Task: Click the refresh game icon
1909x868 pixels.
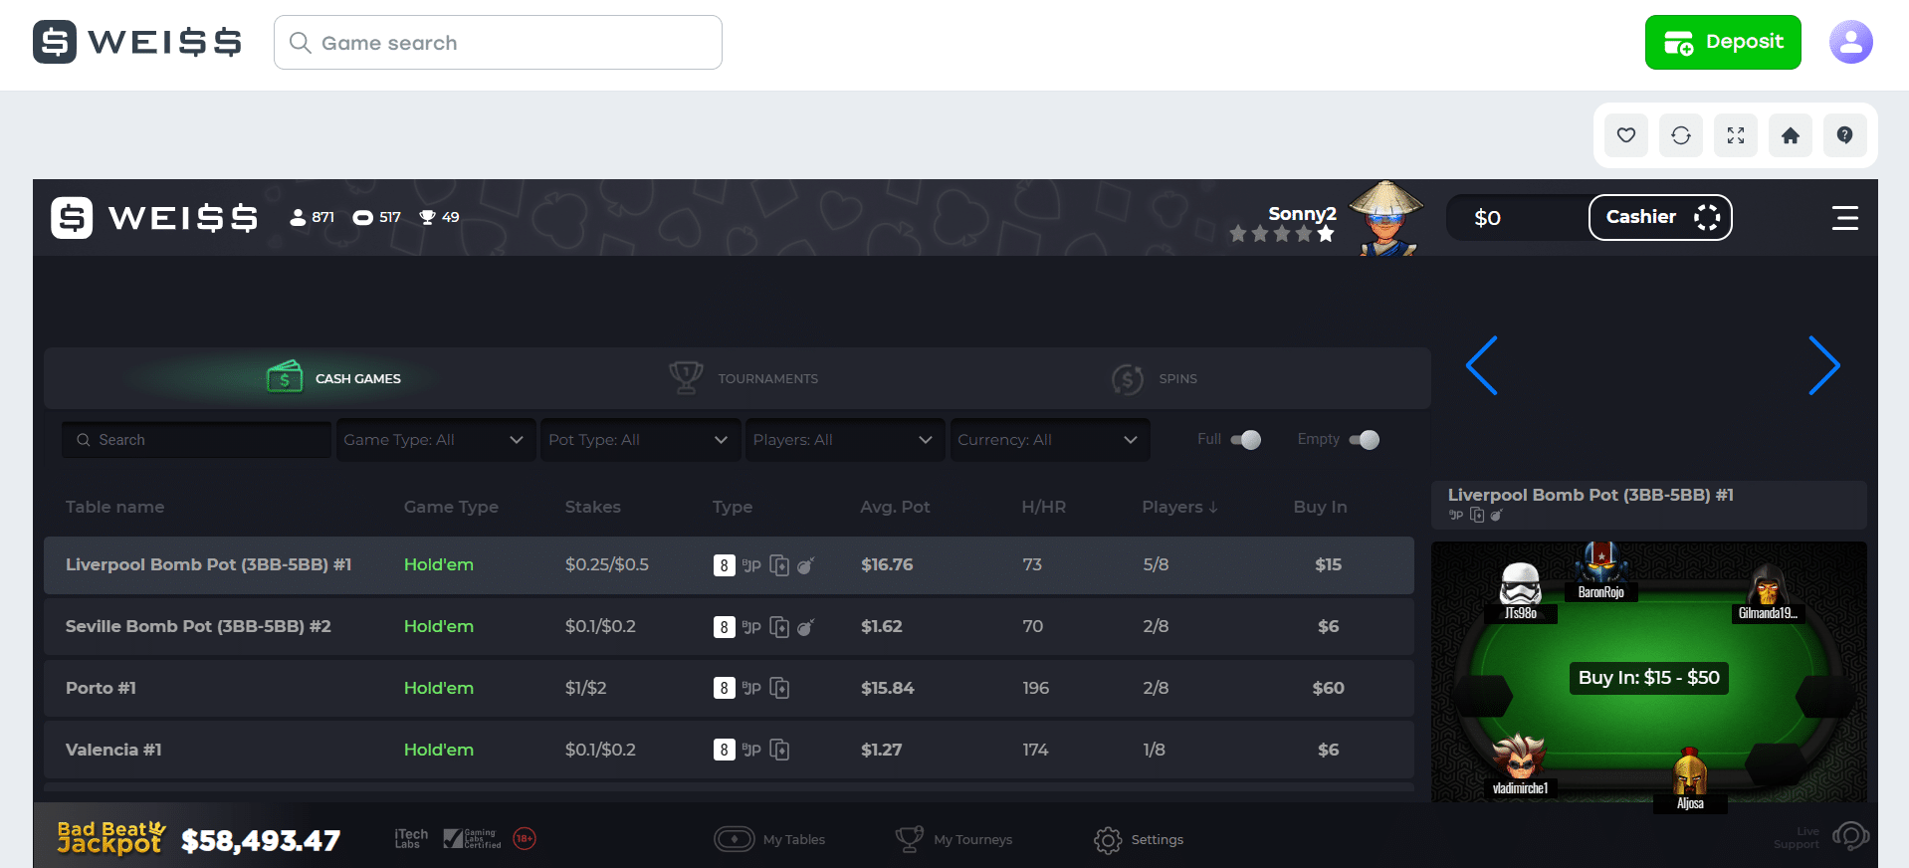Action: click(1680, 135)
